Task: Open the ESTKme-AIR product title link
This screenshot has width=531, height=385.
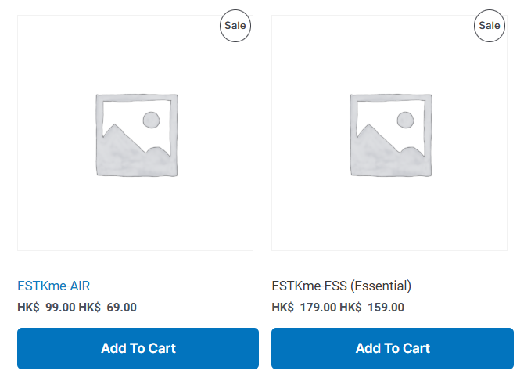Action: coord(53,286)
